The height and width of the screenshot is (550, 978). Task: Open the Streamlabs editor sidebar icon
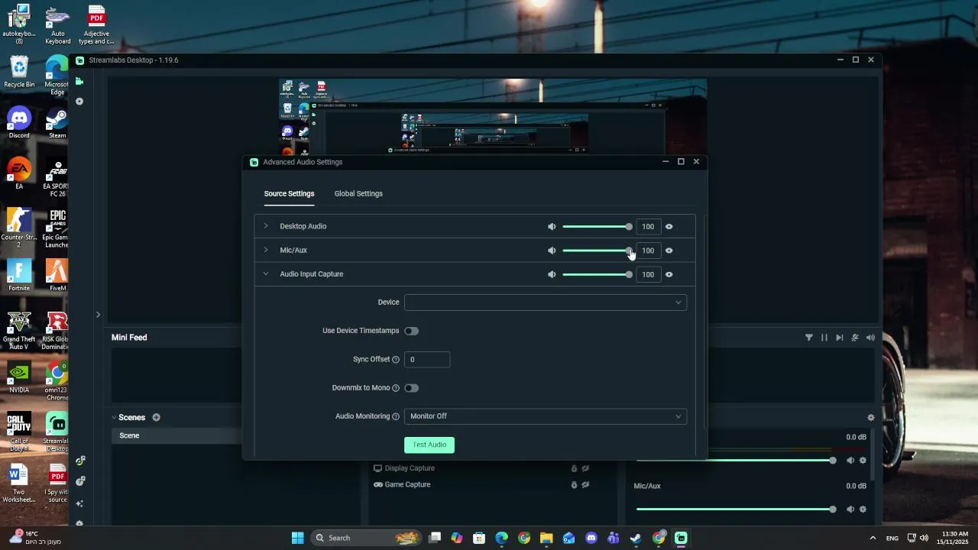[x=79, y=81]
